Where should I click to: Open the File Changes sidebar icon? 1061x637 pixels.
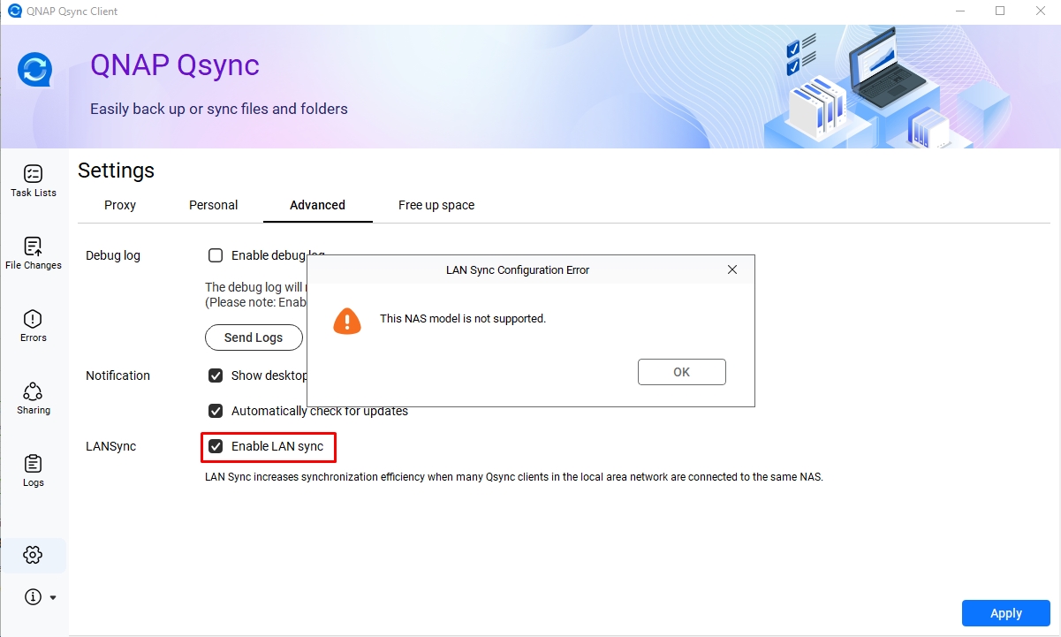[x=33, y=246]
